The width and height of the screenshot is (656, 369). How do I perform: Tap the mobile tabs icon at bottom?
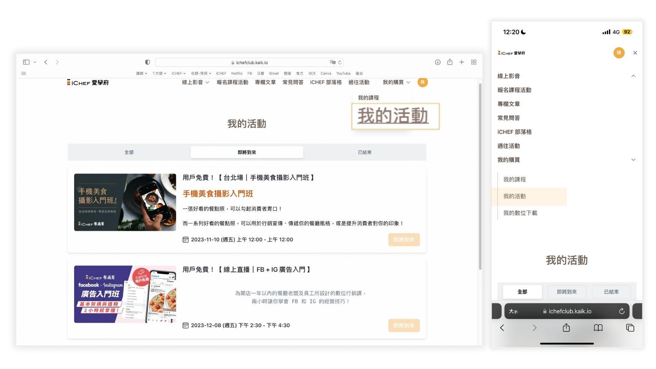coord(630,328)
